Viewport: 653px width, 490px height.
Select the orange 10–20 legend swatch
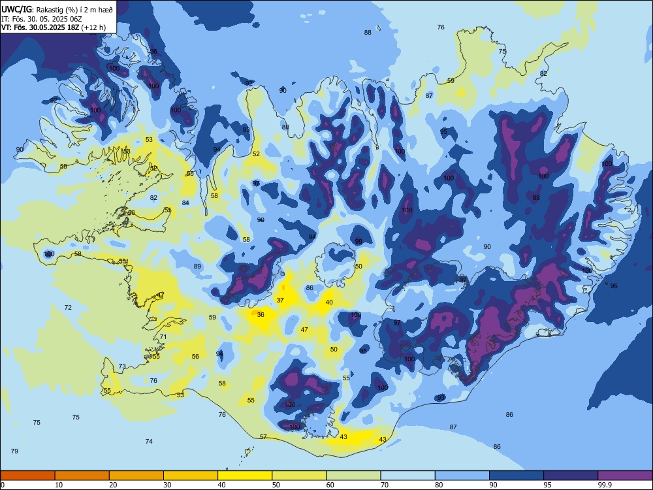click(82, 476)
